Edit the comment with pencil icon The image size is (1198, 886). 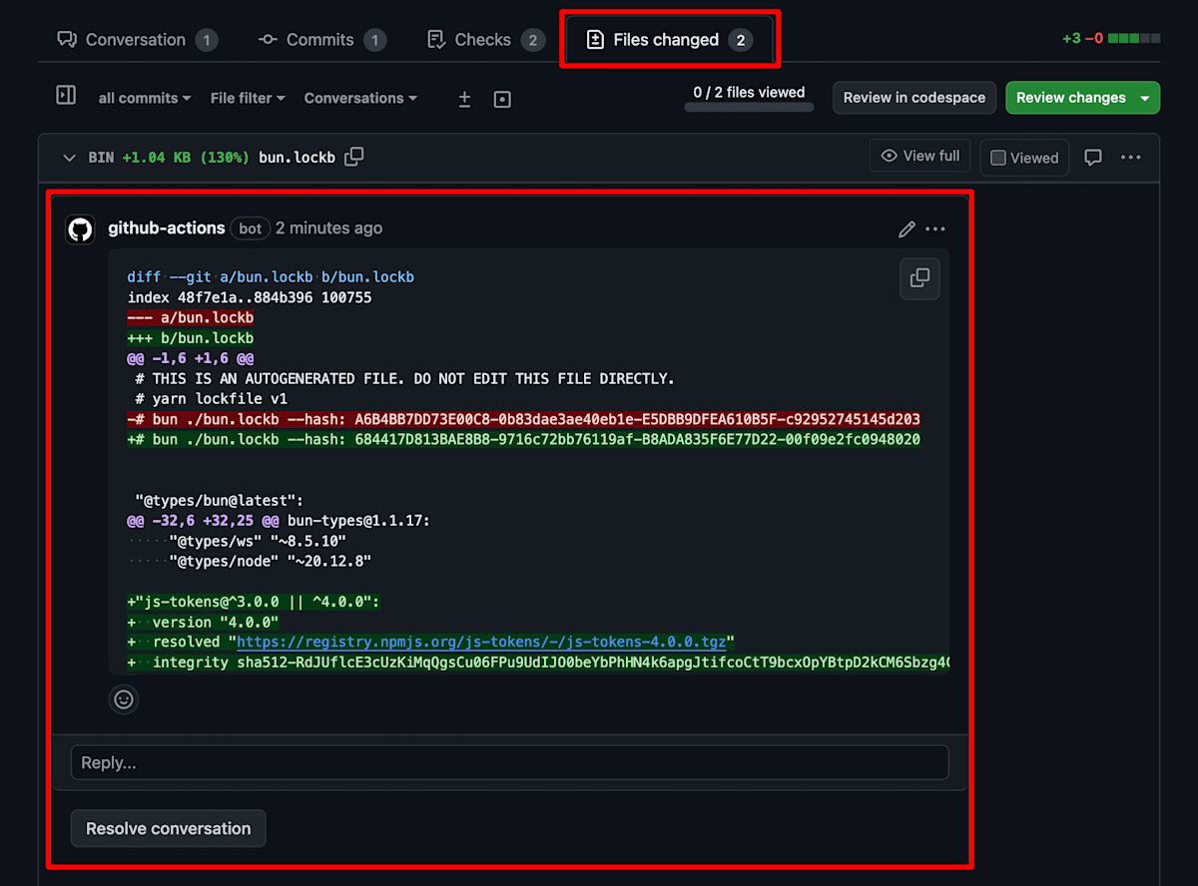pyautogui.click(x=906, y=229)
